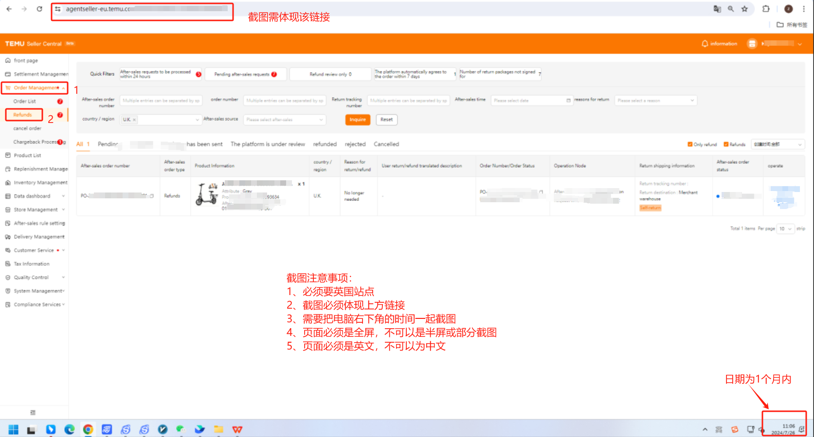Open the Chrome profile avatar

(x=789, y=9)
